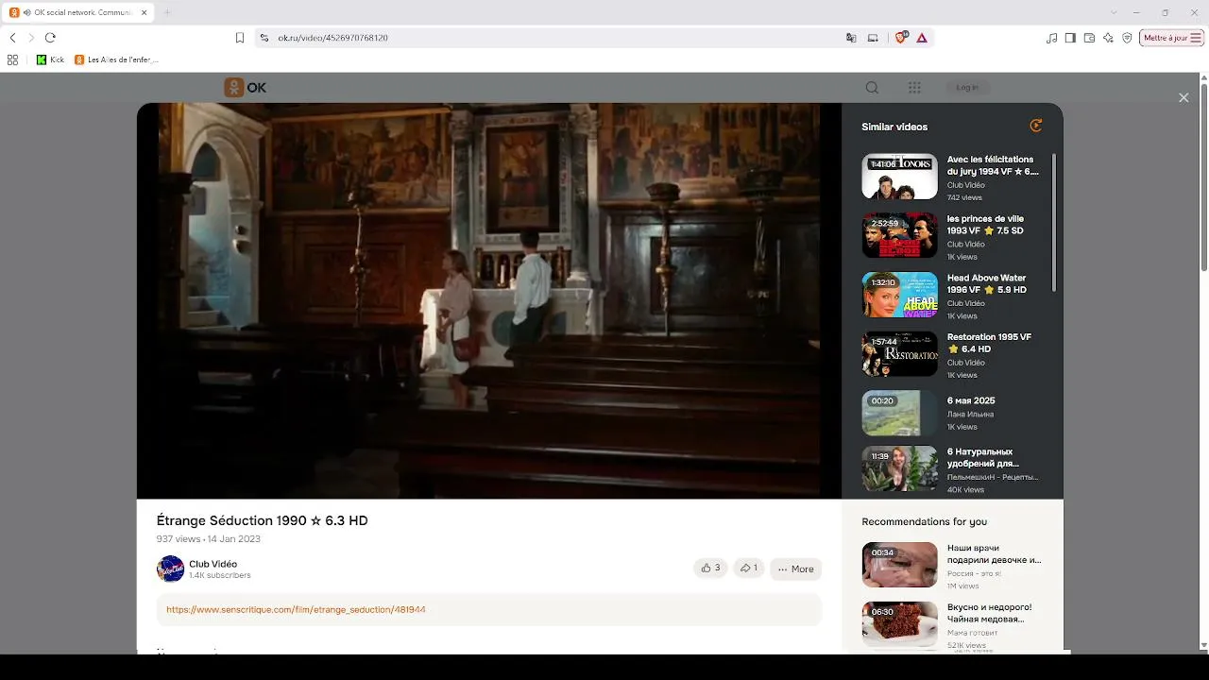Close the video overlay
1209x680 pixels.
point(1183,97)
